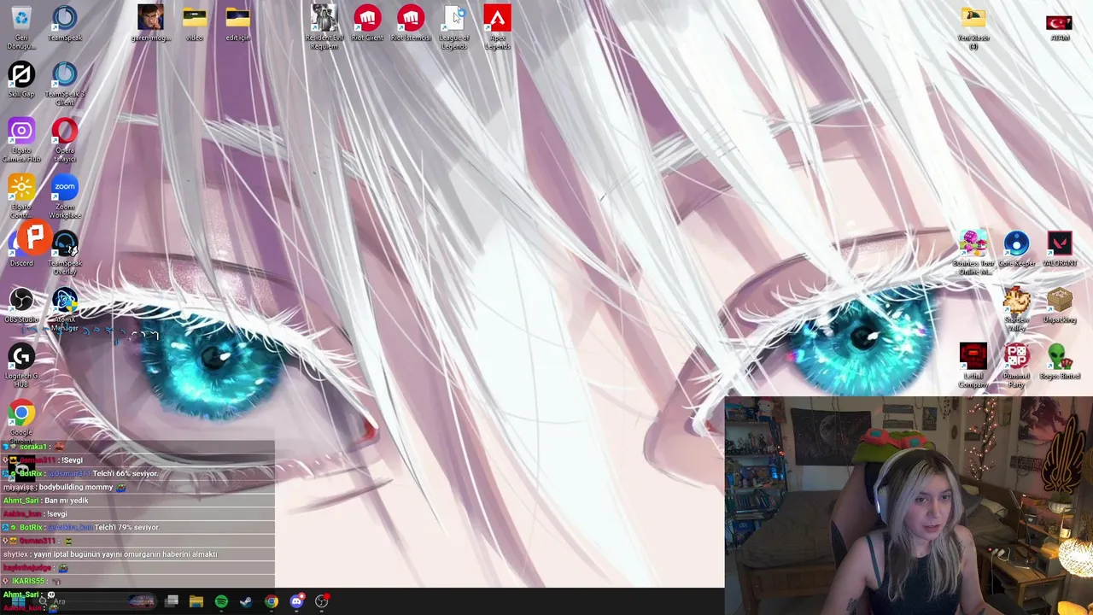This screenshot has width=1093, height=615.
Task: Select Business Tour Online shortcut
Action: (x=973, y=253)
